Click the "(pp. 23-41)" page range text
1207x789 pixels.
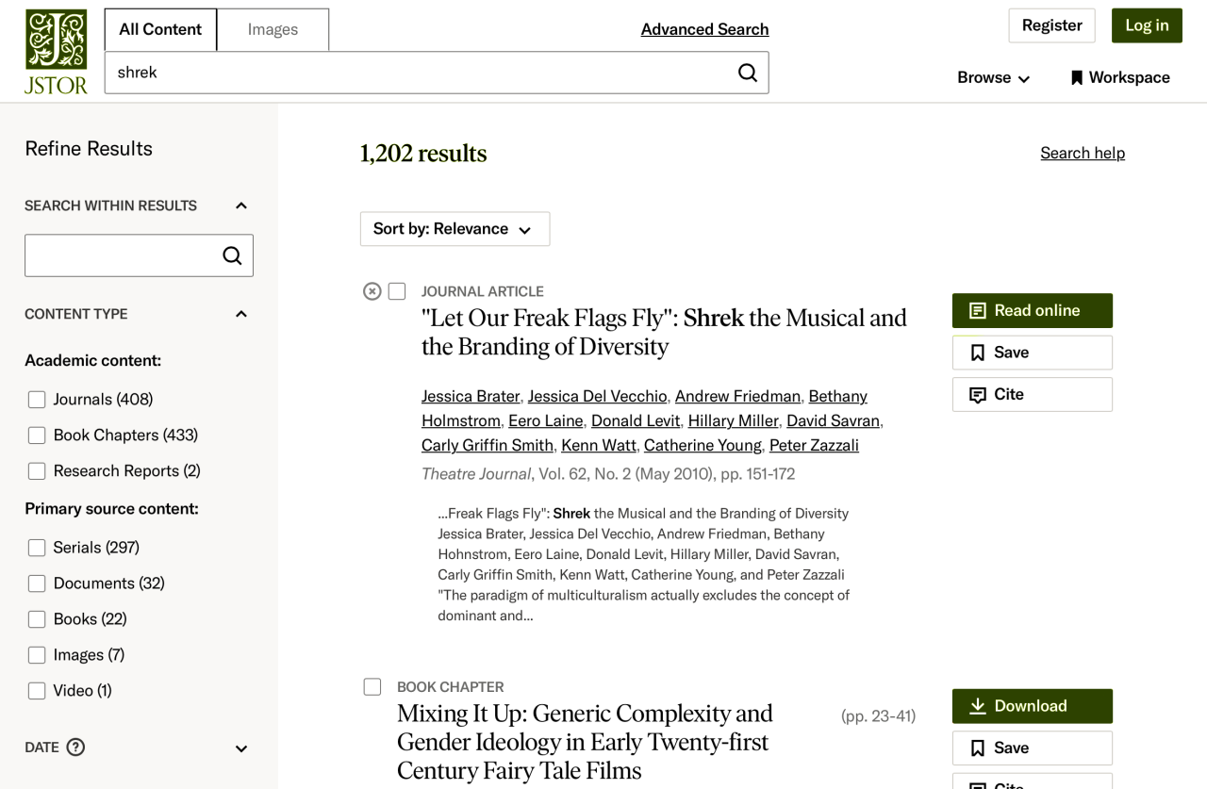[878, 716]
